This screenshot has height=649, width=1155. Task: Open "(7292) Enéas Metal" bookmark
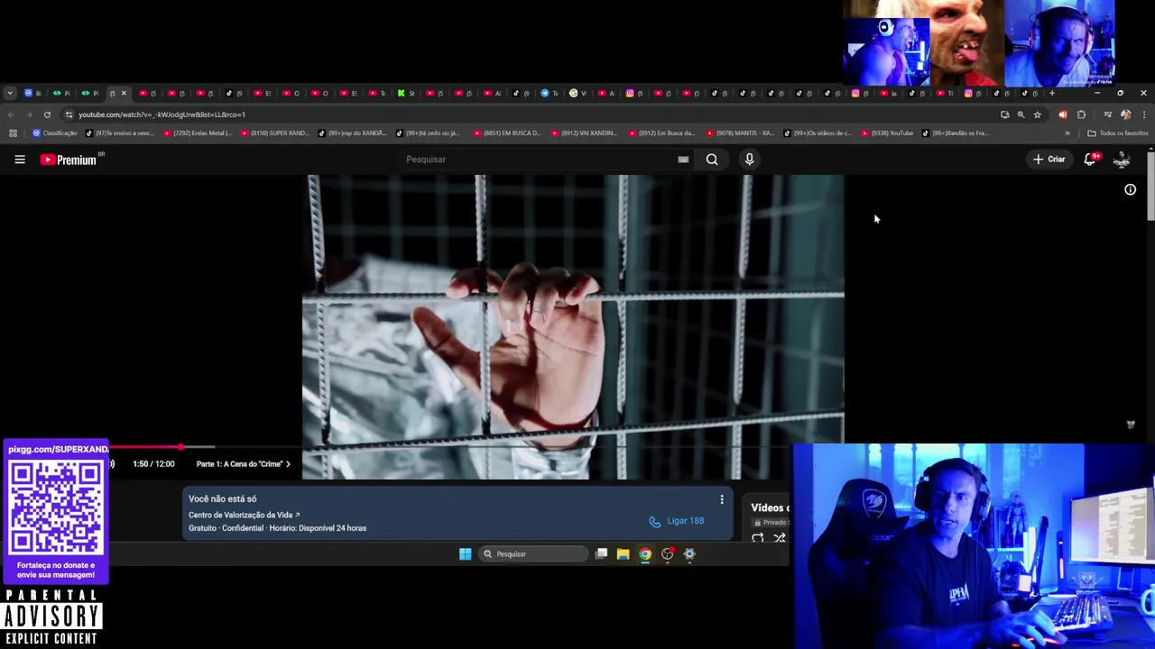pyautogui.click(x=198, y=133)
